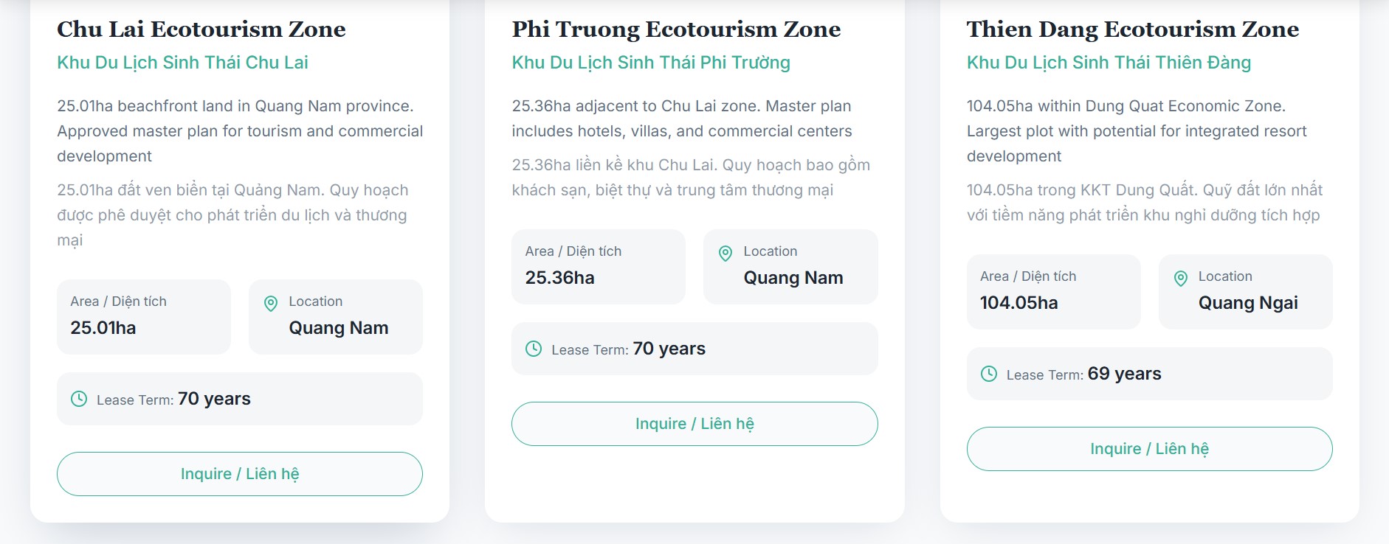The height and width of the screenshot is (544, 1389).
Task: Select Khu Du Lịch Sinh Thái Chu Lai subtitle
Action: [182, 63]
